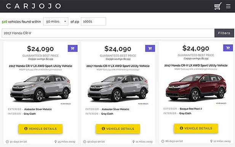Open the Filters panel

[x=224, y=33]
